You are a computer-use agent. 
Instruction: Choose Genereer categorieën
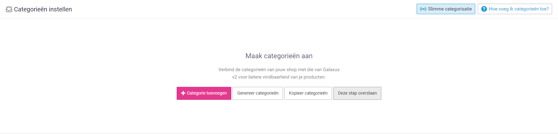[258, 93]
